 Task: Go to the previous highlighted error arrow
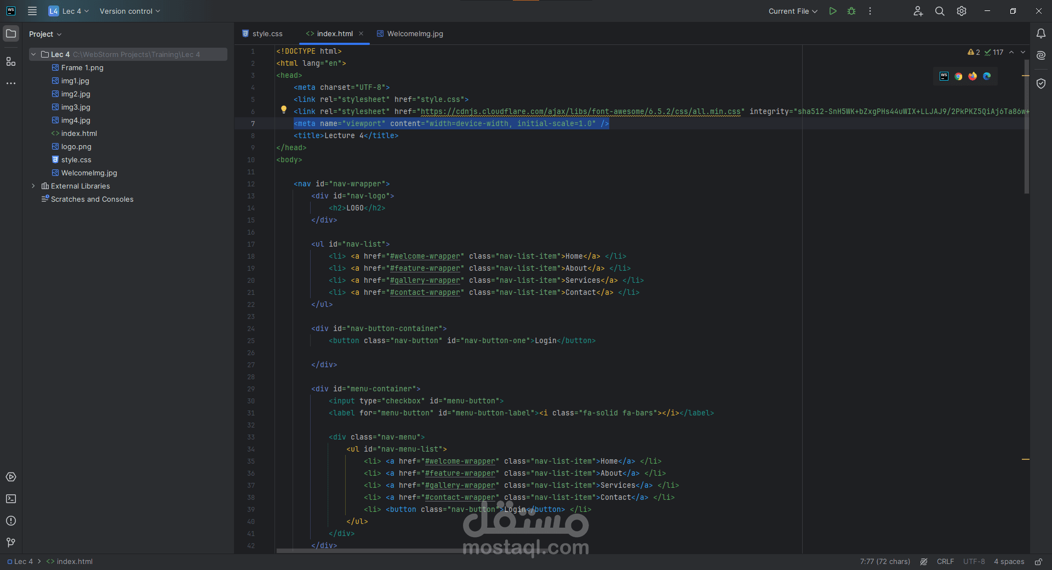[1011, 52]
